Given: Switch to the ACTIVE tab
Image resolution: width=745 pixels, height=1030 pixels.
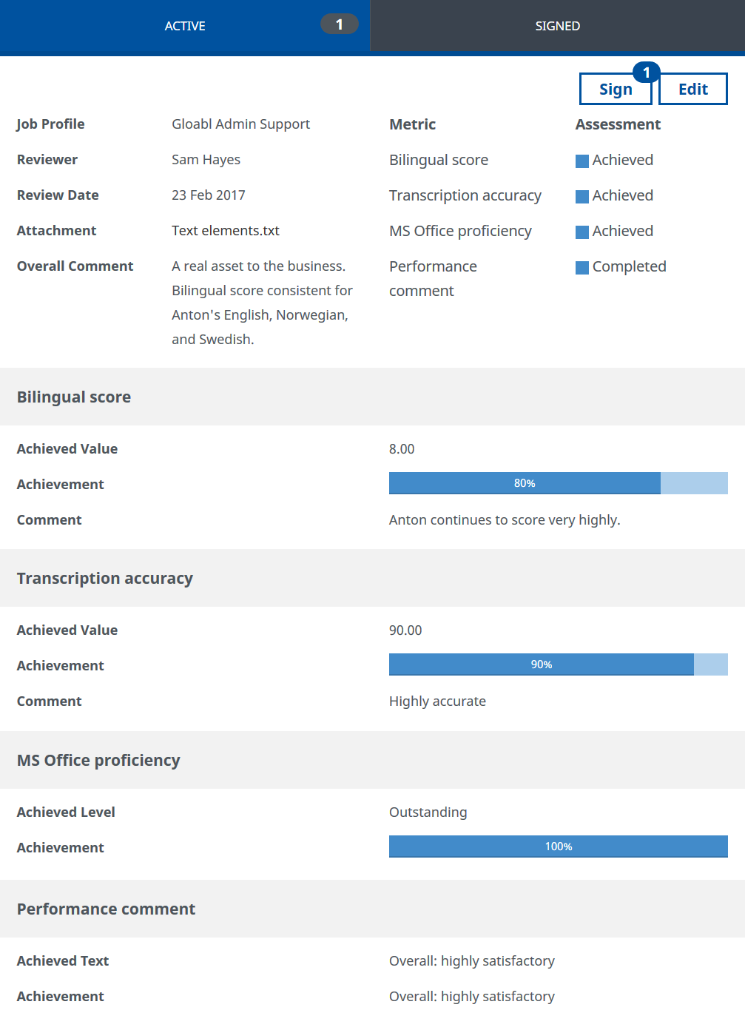Looking at the screenshot, I should [x=185, y=26].
